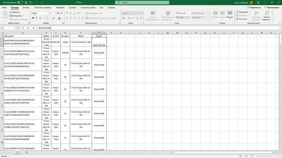Viewport: 282px width, 158px height.
Task: Increase font size with the large A icon
Action: point(58,13)
